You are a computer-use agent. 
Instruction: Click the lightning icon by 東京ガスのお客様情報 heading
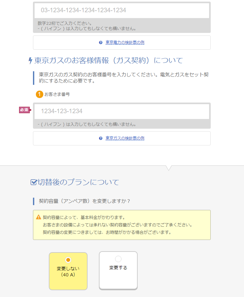click(x=30, y=61)
